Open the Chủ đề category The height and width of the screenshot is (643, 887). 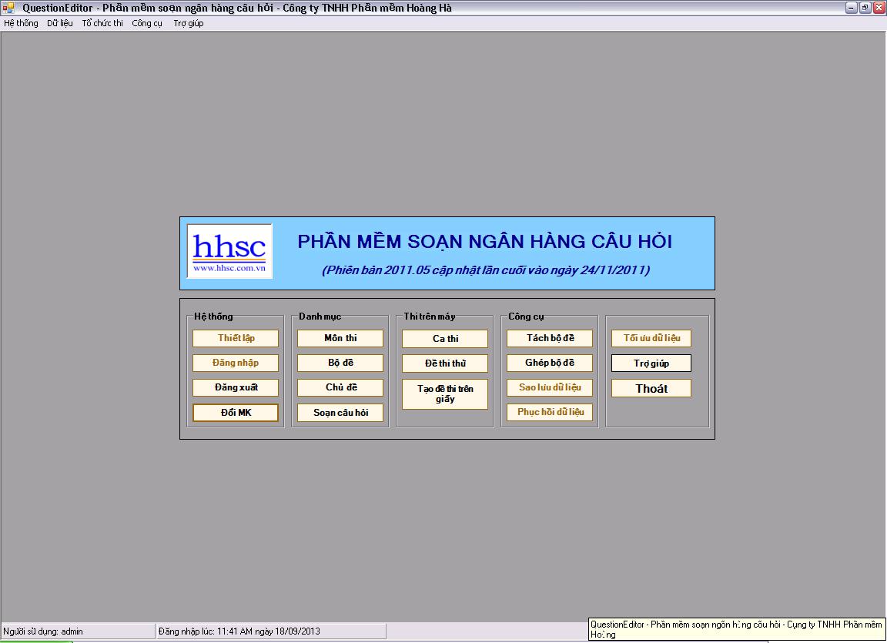pyautogui.click(x=340, y=387)
